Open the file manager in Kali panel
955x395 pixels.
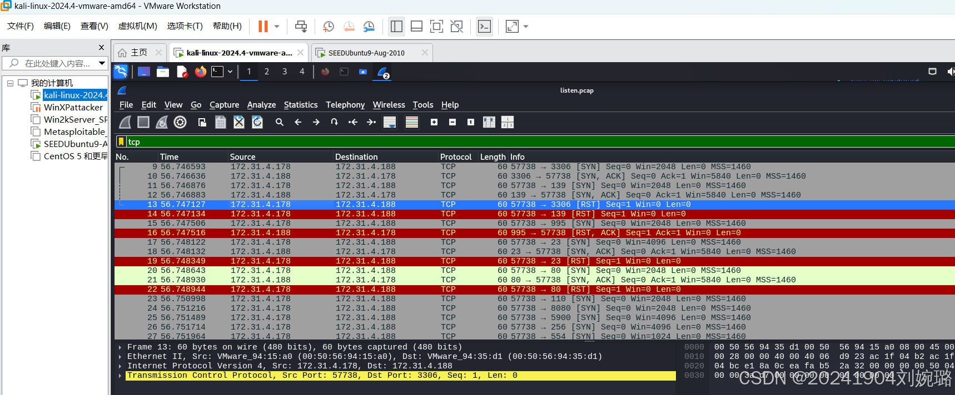click(x=163, y=72)
